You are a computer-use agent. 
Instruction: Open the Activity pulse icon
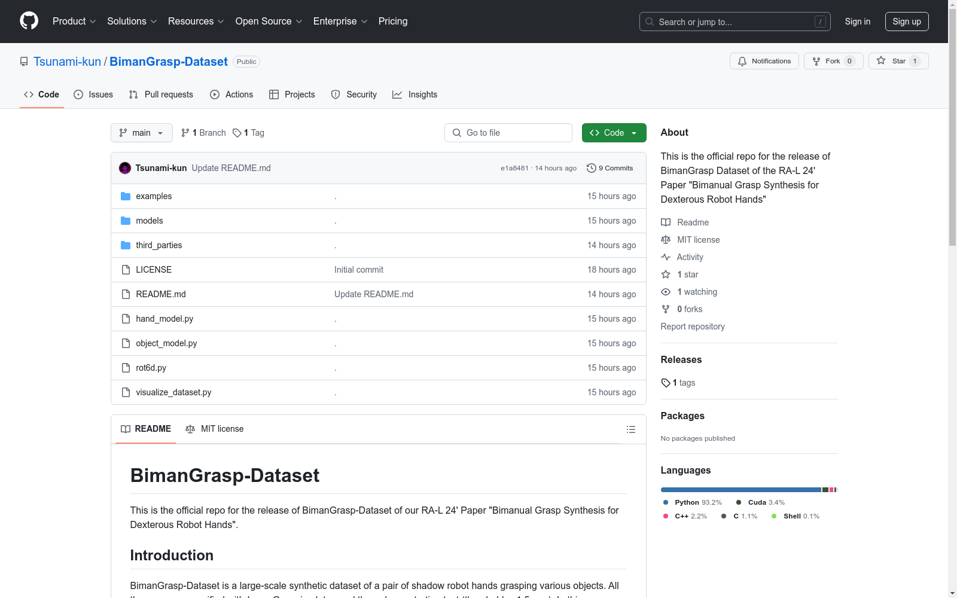pos(666,257)
